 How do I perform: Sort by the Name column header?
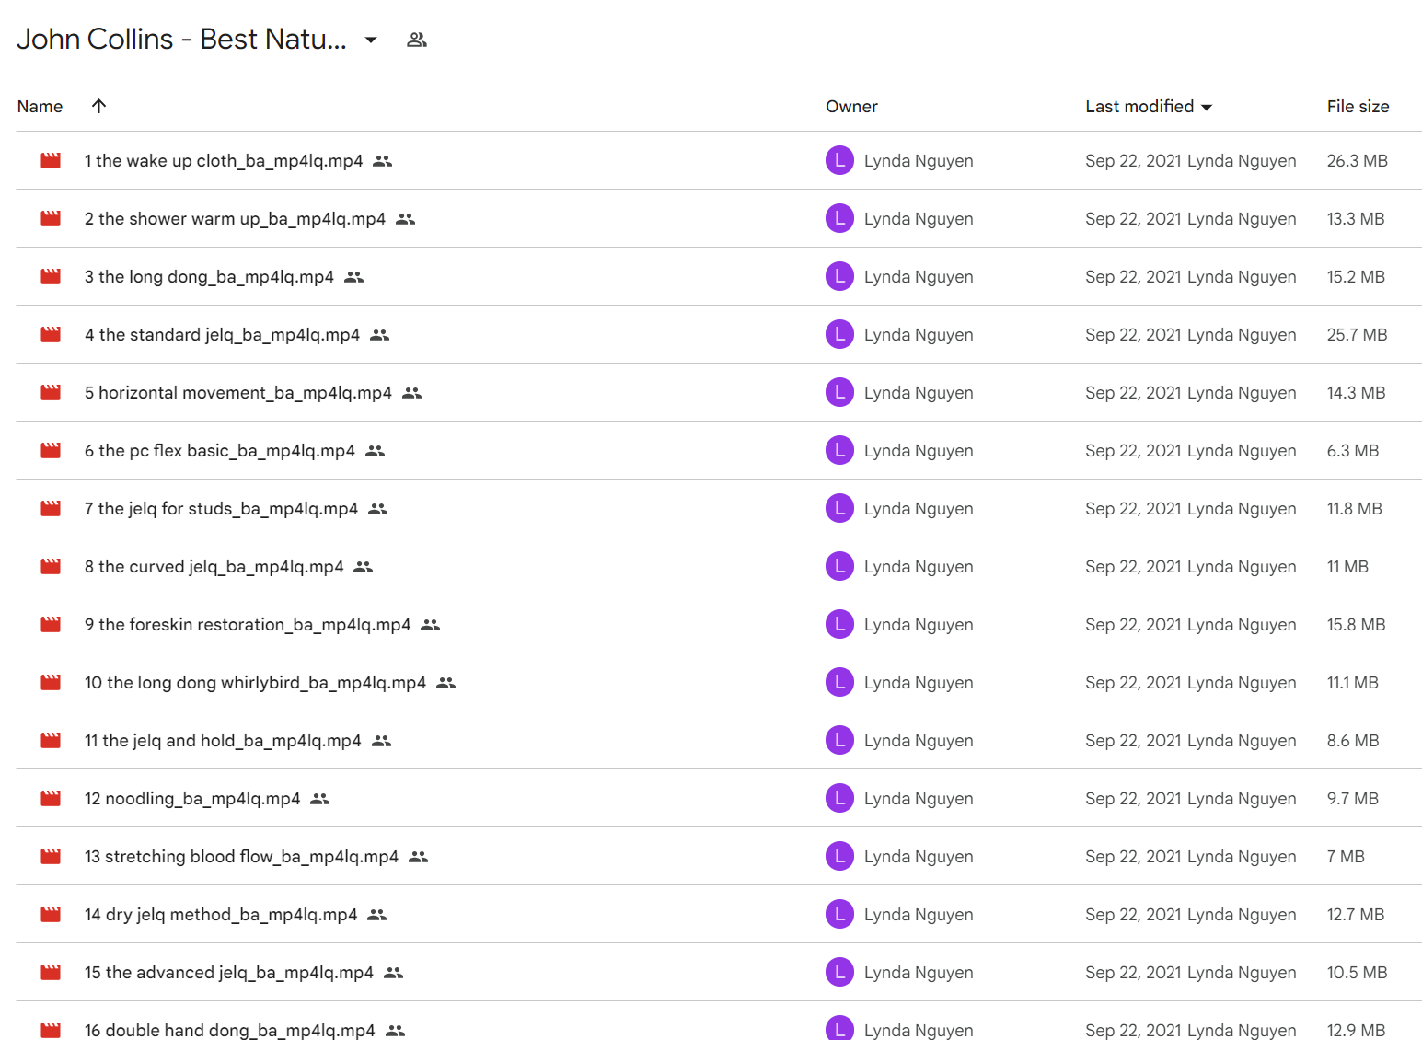point(40,107)
